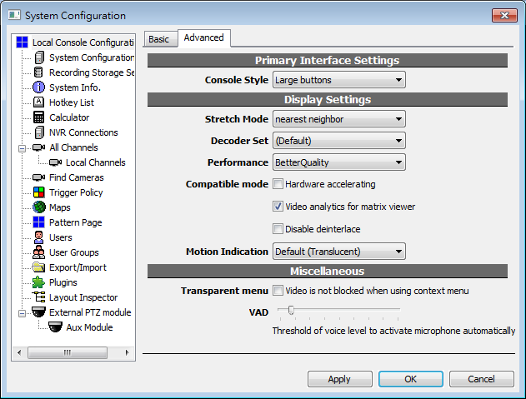
Task: Select System Info. label in tree
Action: click(75, 87)
